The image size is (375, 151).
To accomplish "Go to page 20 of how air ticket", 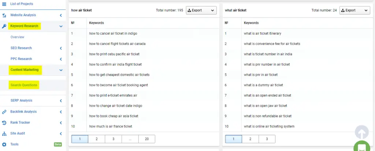I will pyautogui.click(x=146, y=139).
